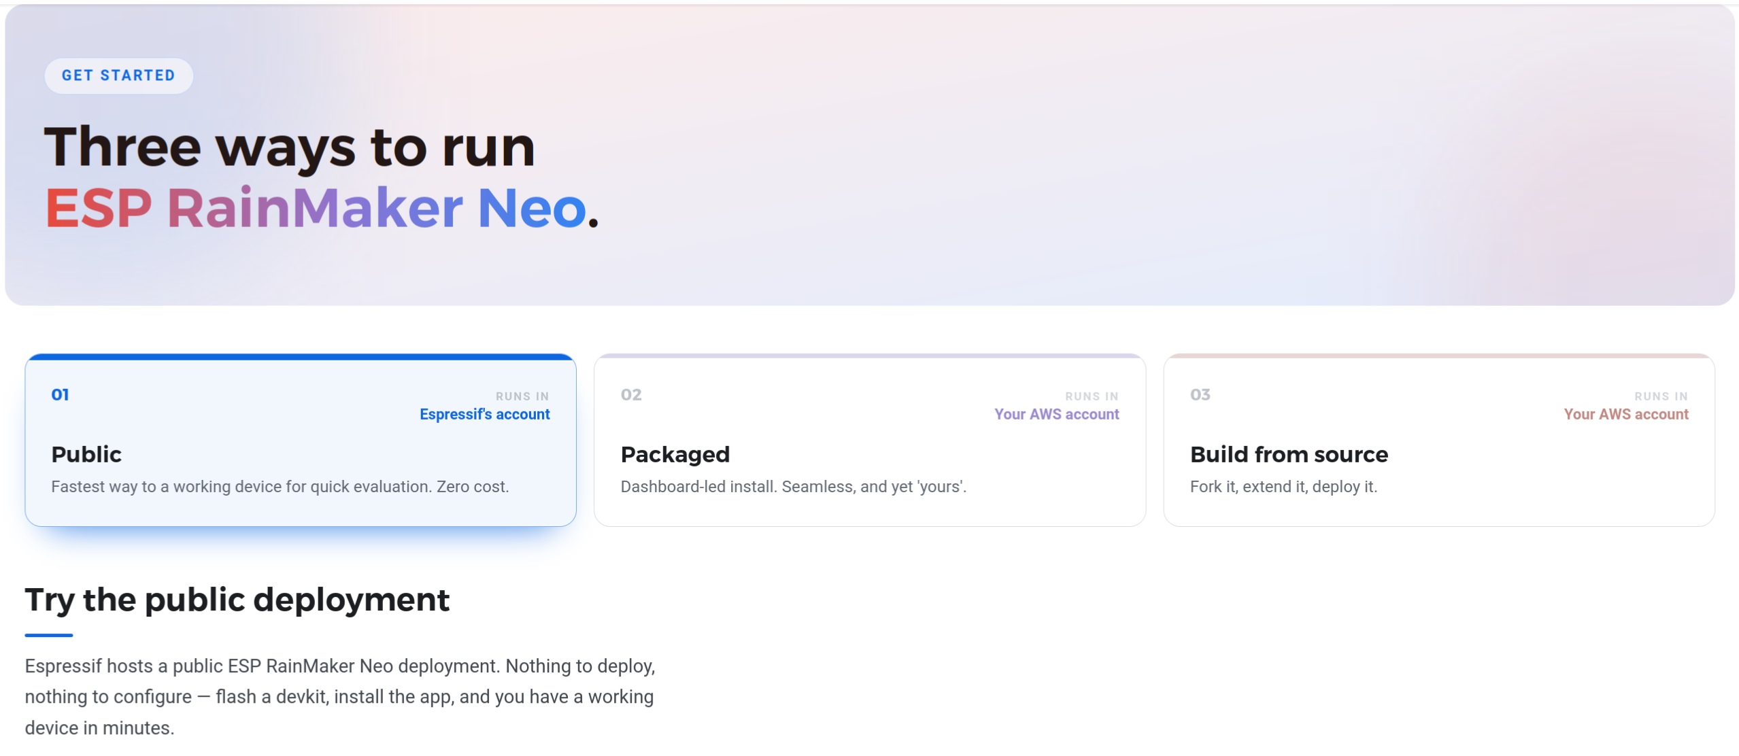The height and width of the screenshot is (756, 1739).
Task: Click the Try the public deployment heading
Action: point(237,600)
